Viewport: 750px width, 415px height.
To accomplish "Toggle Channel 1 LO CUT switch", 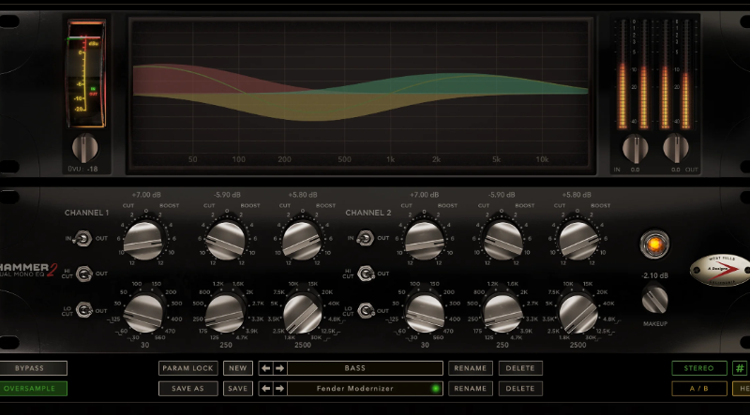I will click(x=83, y=310).
